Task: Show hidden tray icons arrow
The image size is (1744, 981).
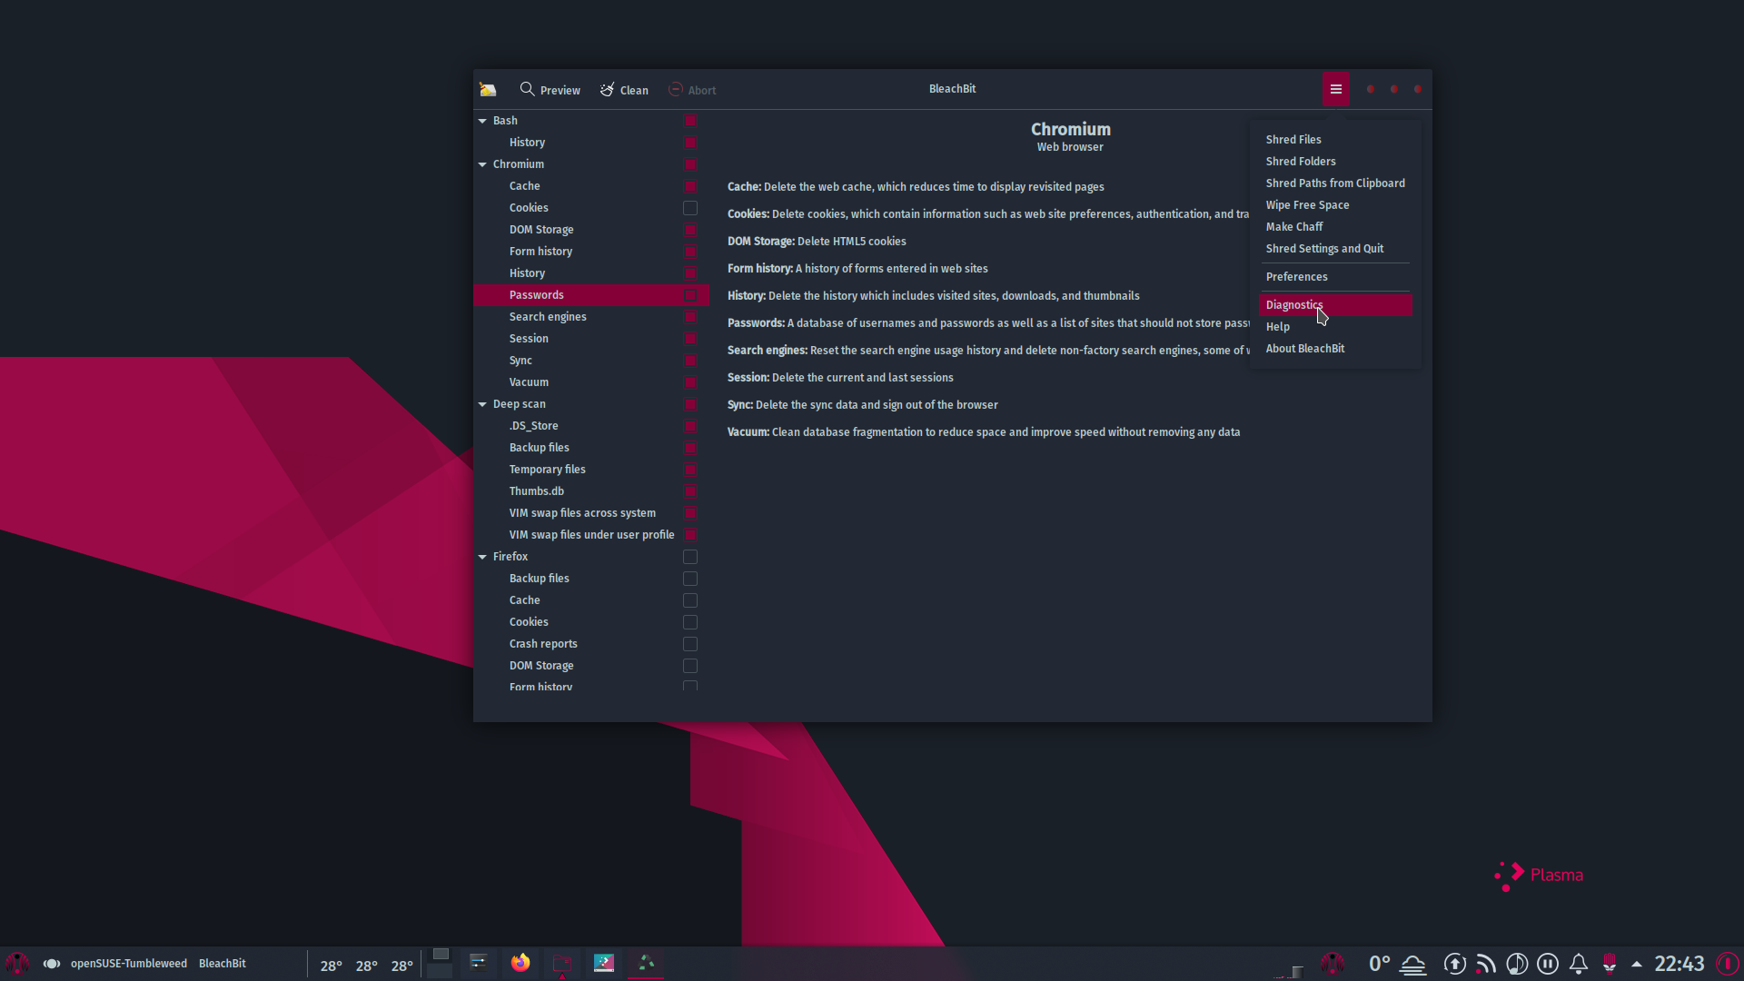Action: pos(1637,964)
